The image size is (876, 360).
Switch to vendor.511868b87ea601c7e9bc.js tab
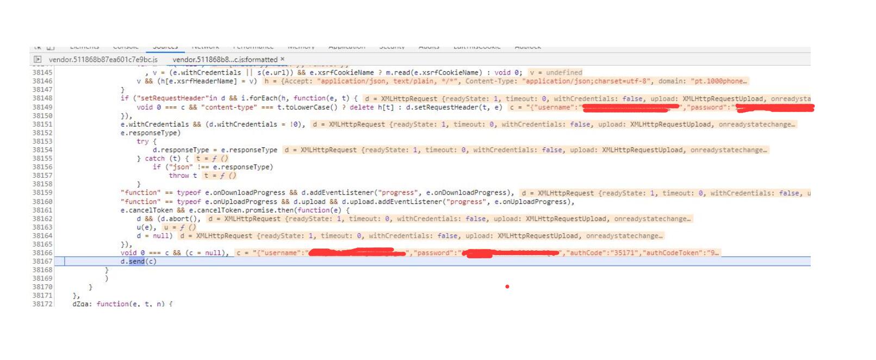[103, 59]
